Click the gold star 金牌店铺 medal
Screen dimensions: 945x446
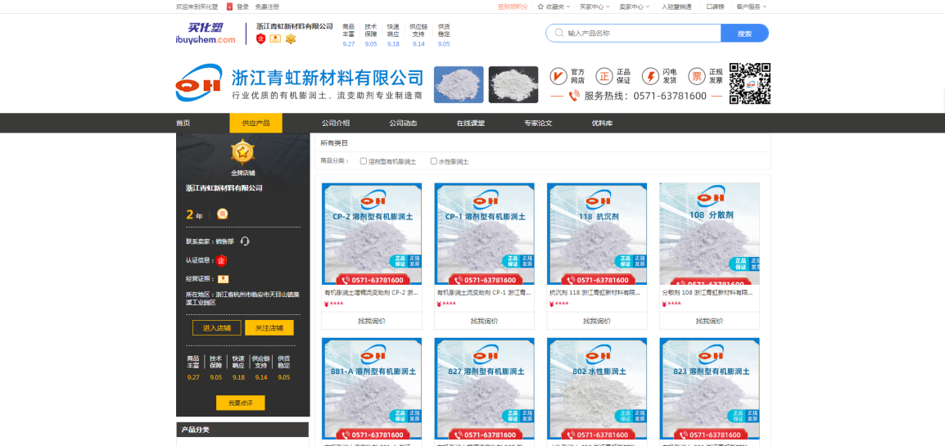click(242, 153)
